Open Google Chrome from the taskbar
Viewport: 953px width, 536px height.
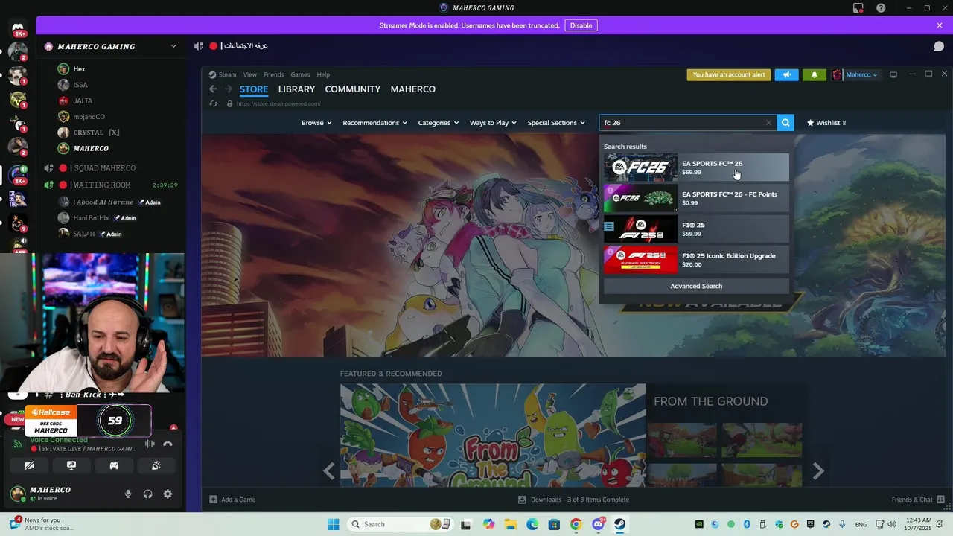[576, 524]
